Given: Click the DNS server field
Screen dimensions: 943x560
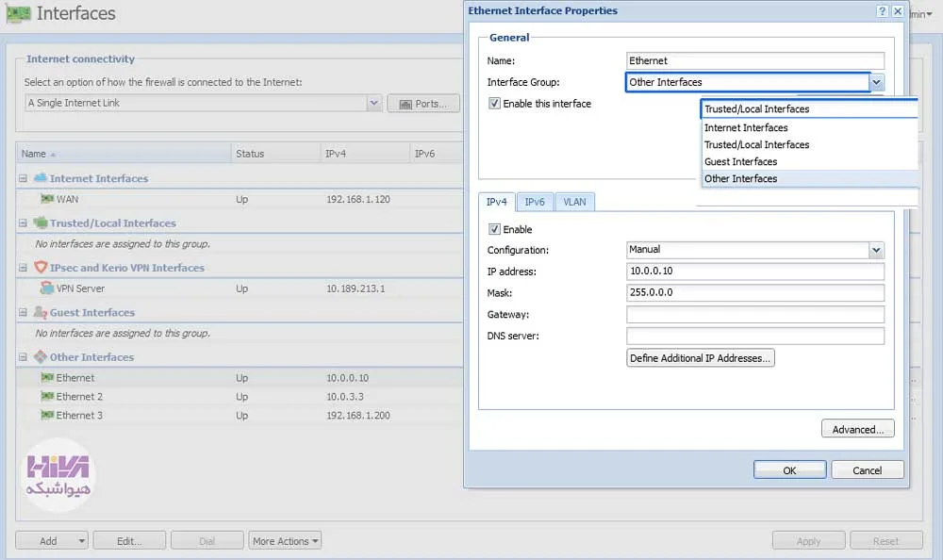Looking at the screenshot, I should (x=755, y=336).
